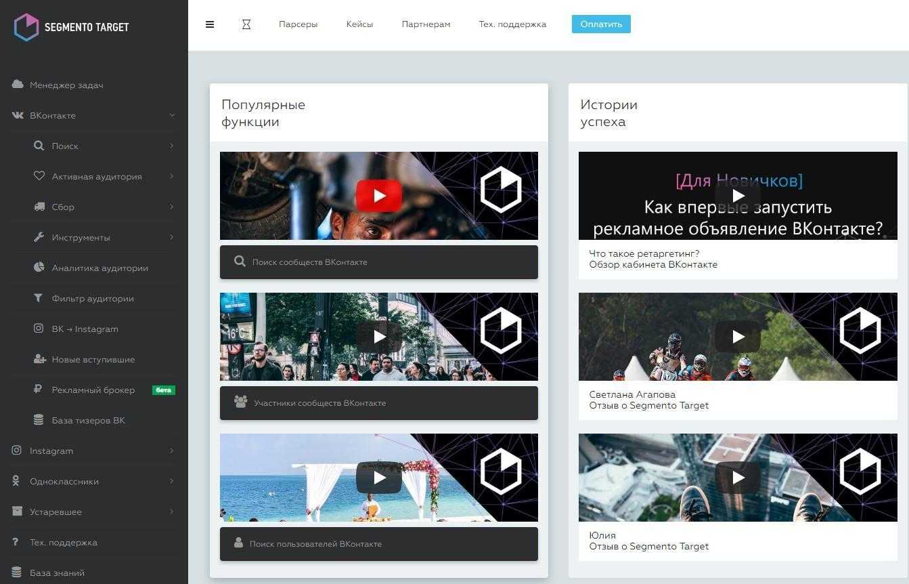Open Менеджер задач in sidebar
This screenshot has height=584, width=909.
(x=66, y=85)
